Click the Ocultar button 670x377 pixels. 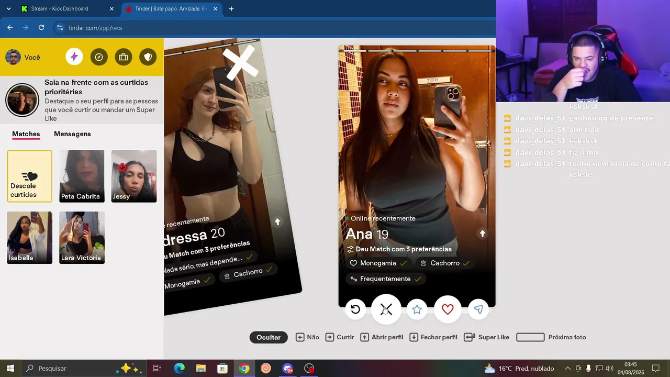[x=269, y=337]
